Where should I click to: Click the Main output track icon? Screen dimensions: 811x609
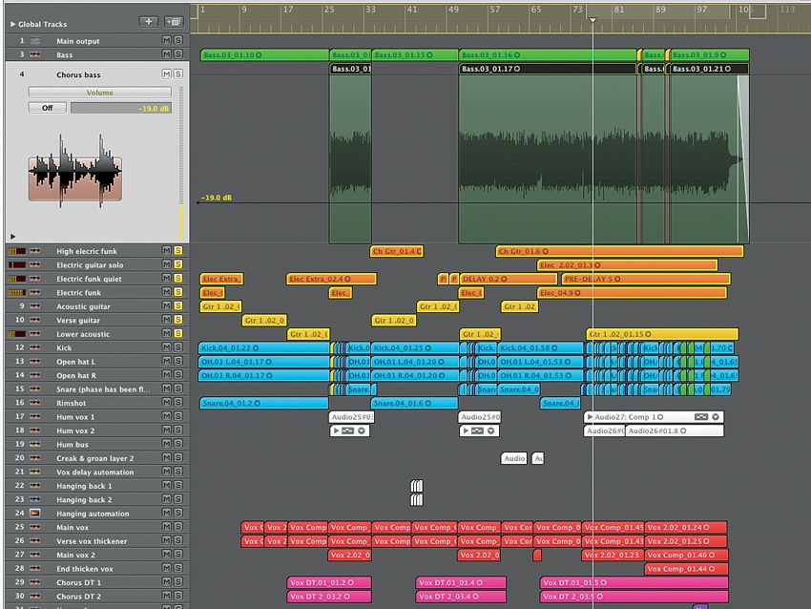[x=35, y=40]
